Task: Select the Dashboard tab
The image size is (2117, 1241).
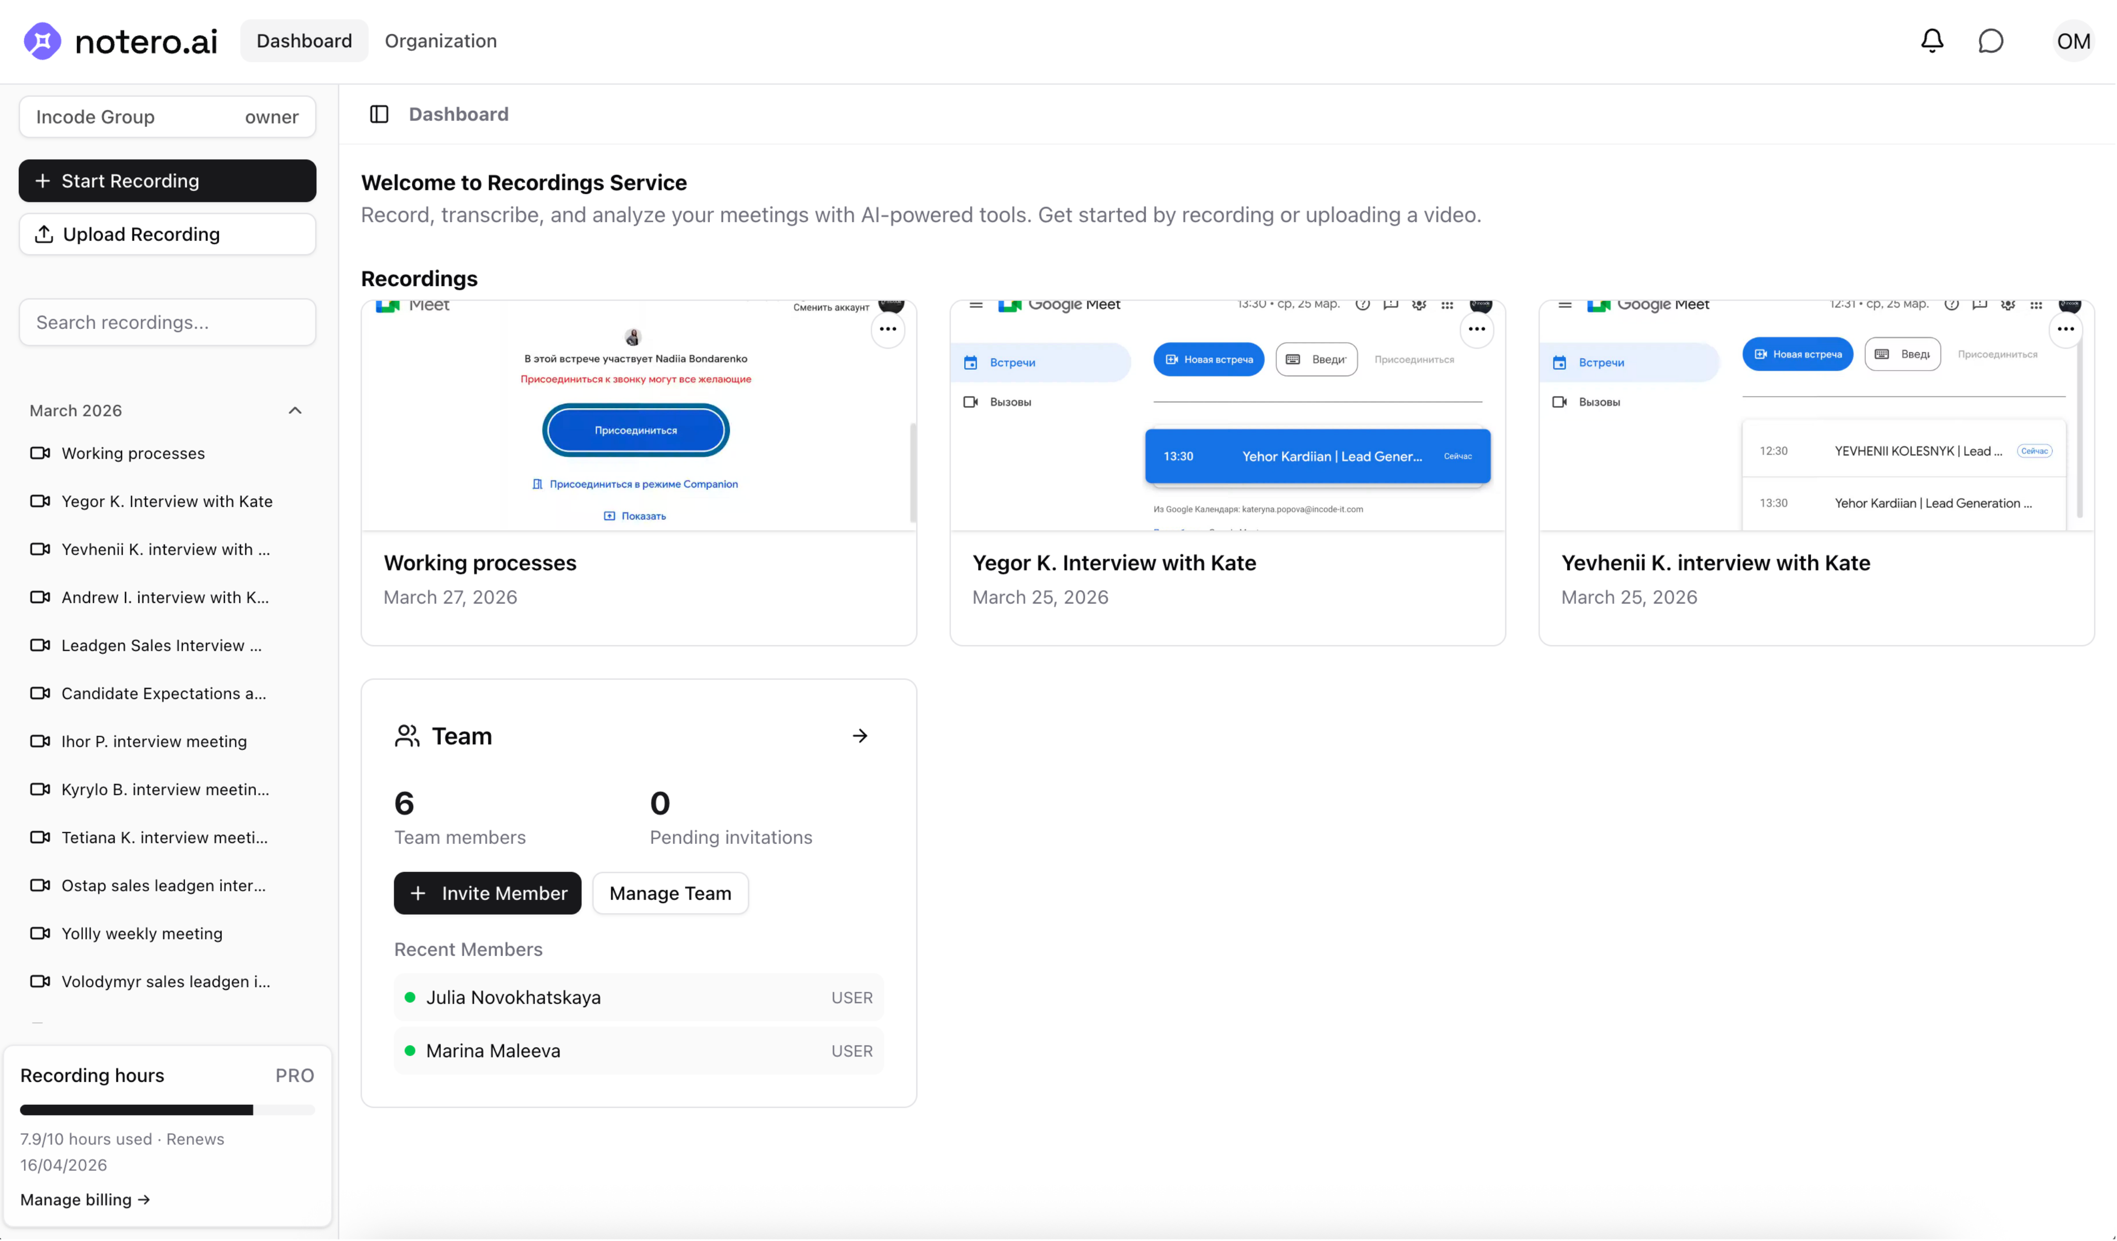Action: click(x=303, y=41)
